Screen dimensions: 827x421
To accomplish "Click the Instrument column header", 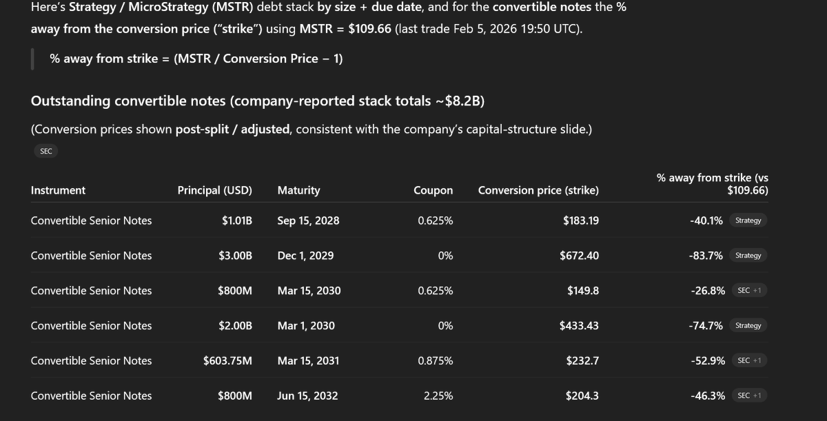I will [x=59, y=190].
